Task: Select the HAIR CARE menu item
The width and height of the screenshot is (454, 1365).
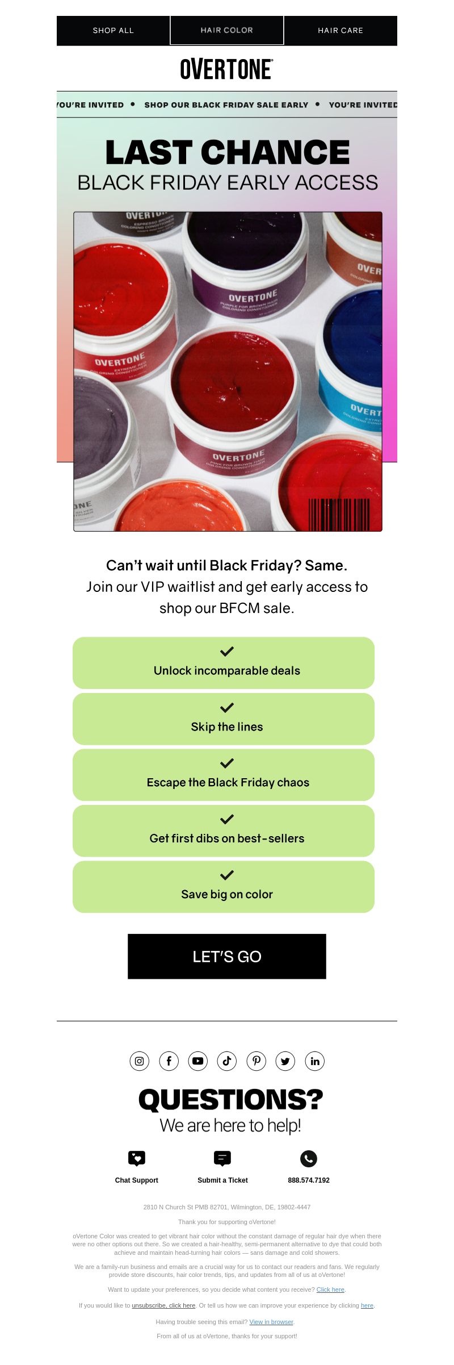Action: (340, 30)
